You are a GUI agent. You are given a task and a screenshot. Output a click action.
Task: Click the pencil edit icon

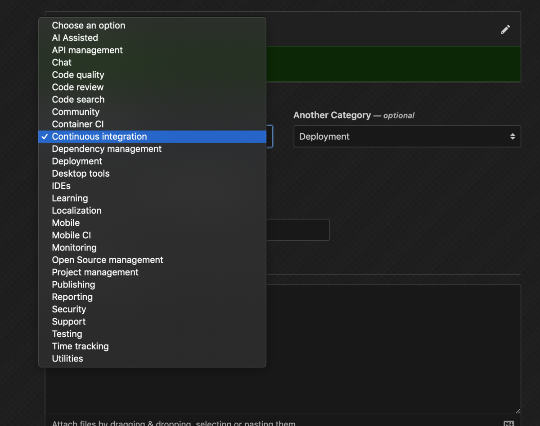coord(505,29)
